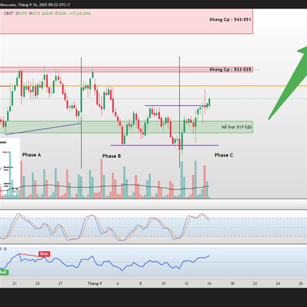Click the close value C5266
Screen dimensions: 307x307
pos(61,13)
